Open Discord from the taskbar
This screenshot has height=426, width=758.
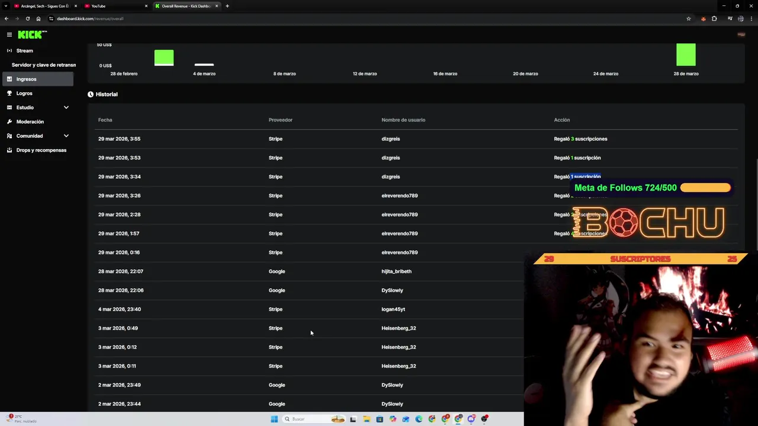[471, 419]
